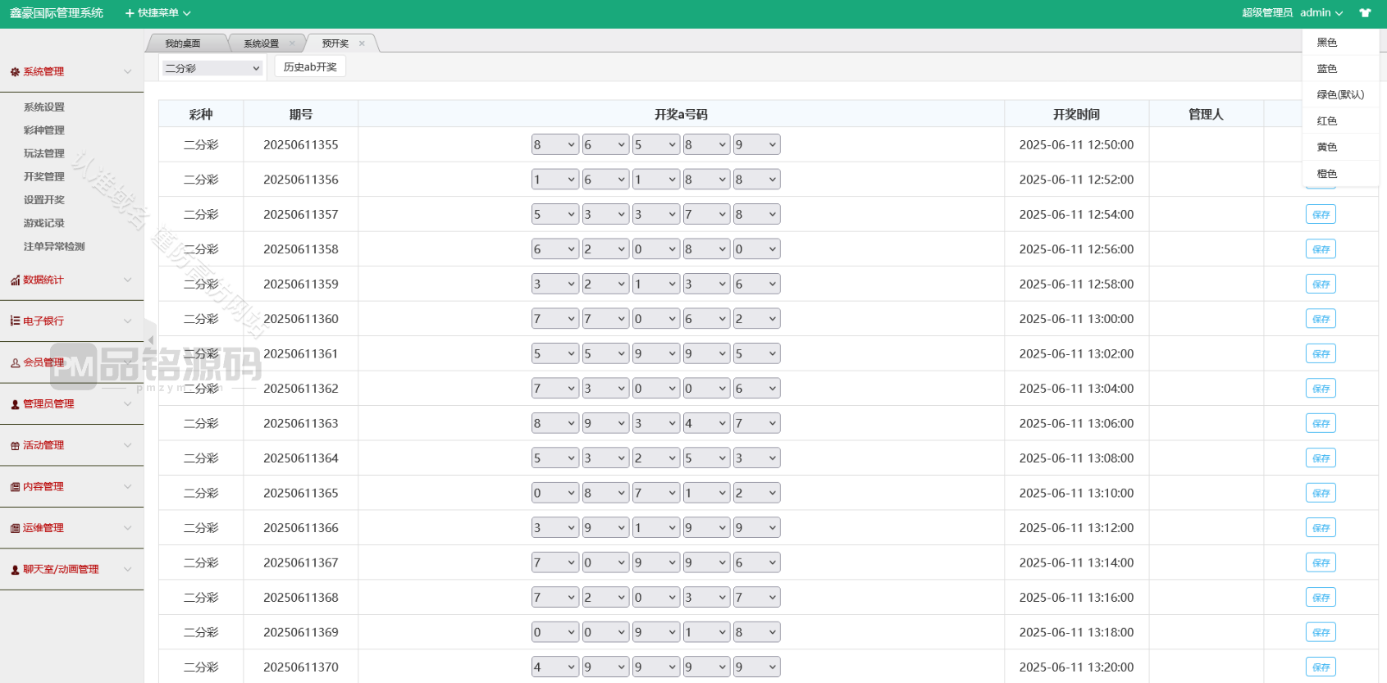Viewport: 1387px width, 683px height.
Task: Expand the 活动管理 sidebar section
Action: 71,445
